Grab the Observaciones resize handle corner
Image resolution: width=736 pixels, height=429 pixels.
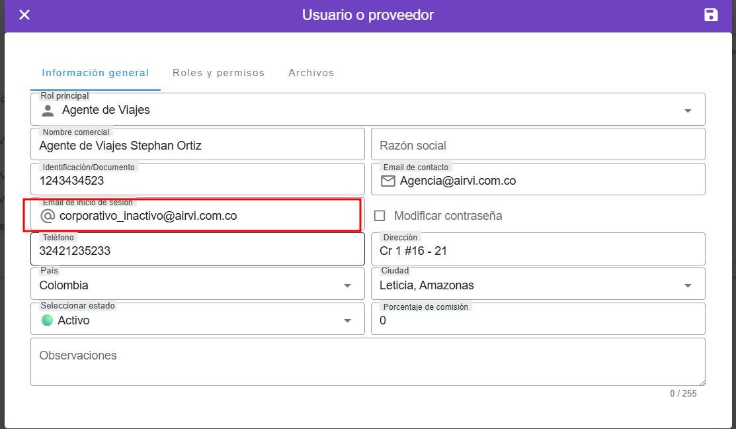[x=702, y=383]
